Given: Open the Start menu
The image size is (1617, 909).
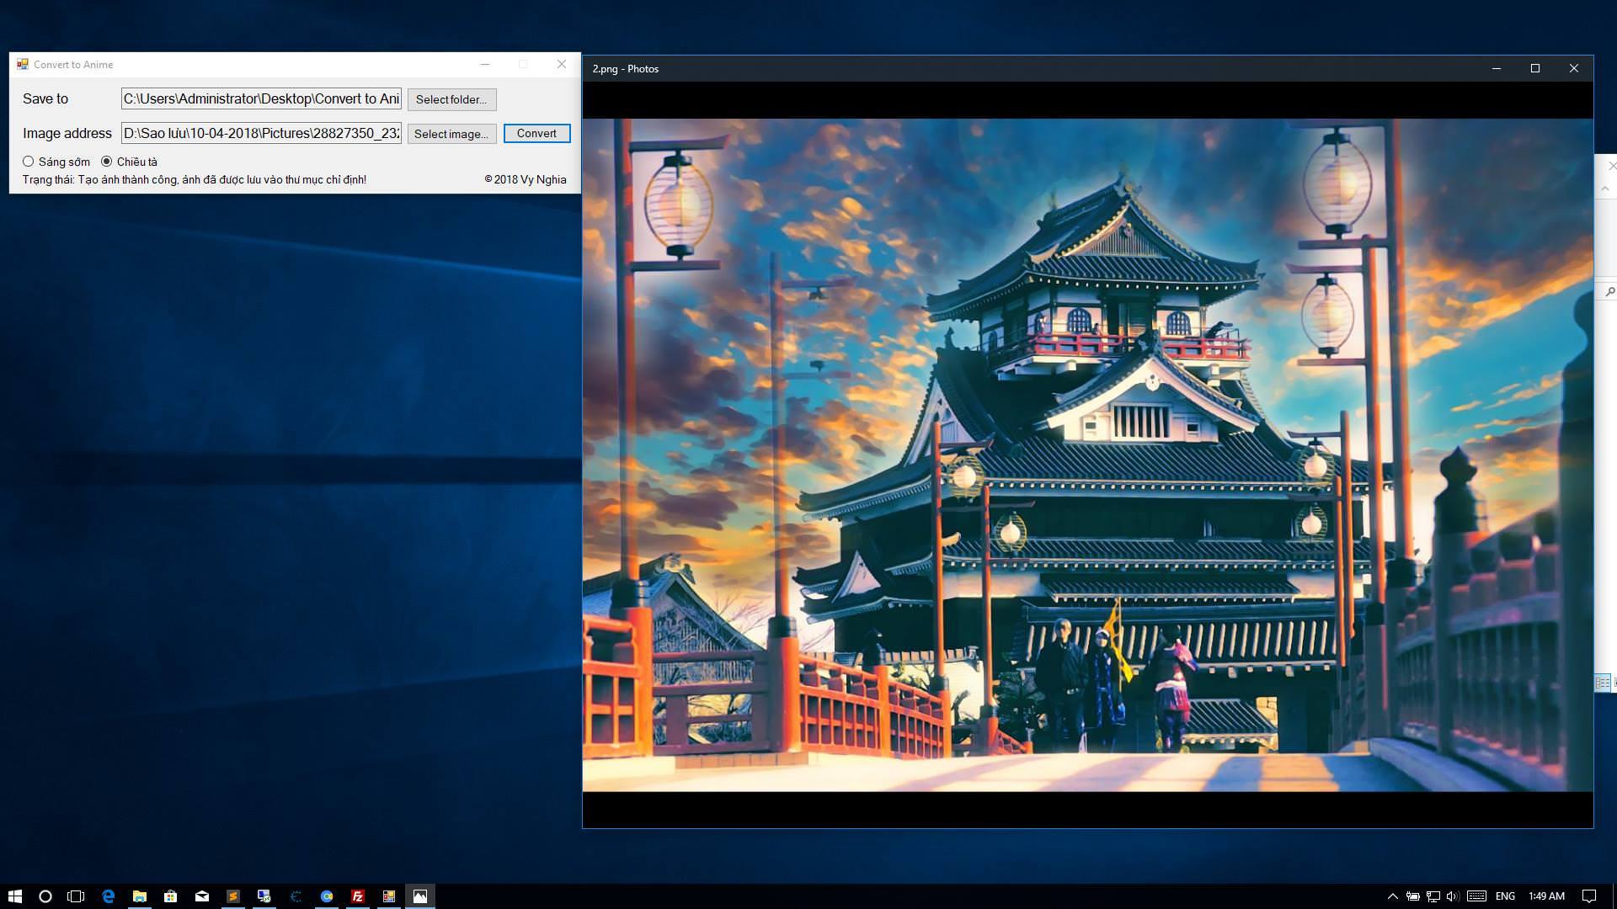Looking at the screenshot, I should (16, 896).
